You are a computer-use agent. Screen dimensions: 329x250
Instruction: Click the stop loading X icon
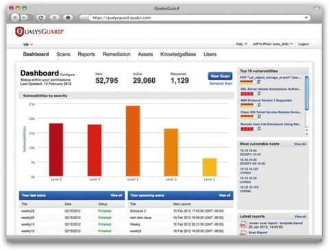click(x=54, y=17)
